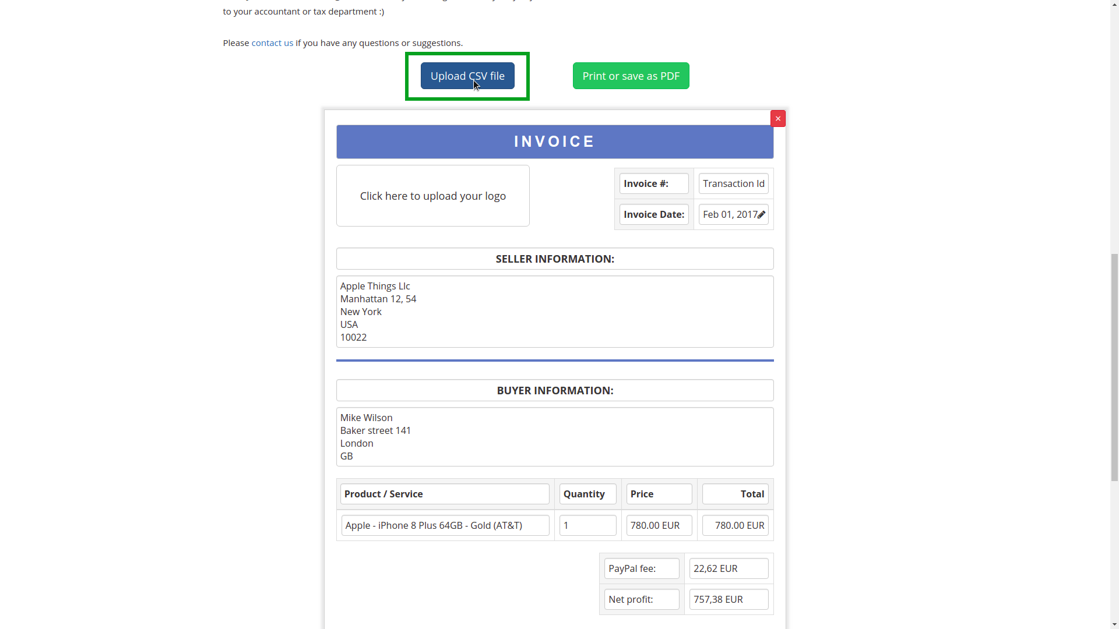Click Print or save as PDF button

[x=631, y=76]
